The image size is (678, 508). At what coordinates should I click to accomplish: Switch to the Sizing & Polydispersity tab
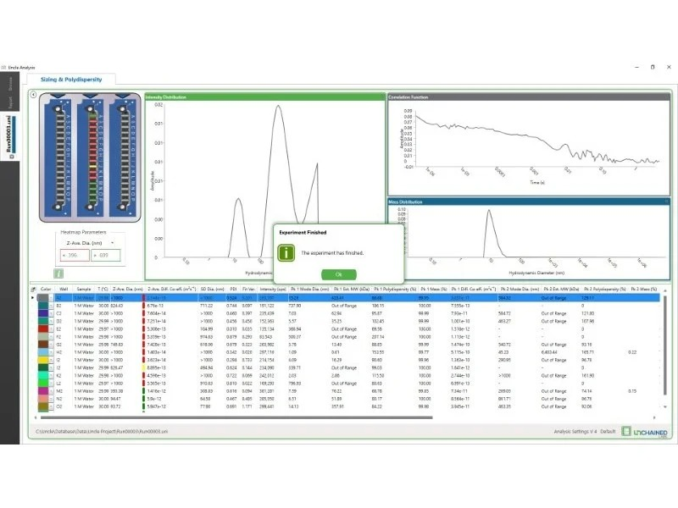tap(71, 80)
